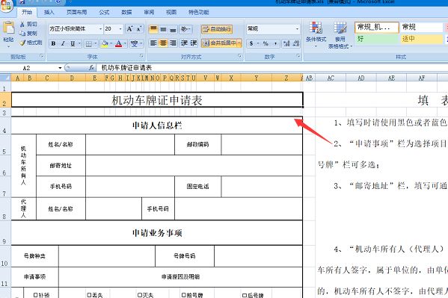Switch to the 插入 ribbon tab
448x298 pixels.
coord(49,12)
